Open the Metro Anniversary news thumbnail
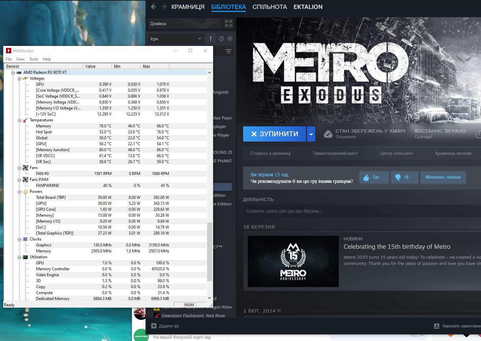This screenshot has width=481, height=341. click(293, 261)
